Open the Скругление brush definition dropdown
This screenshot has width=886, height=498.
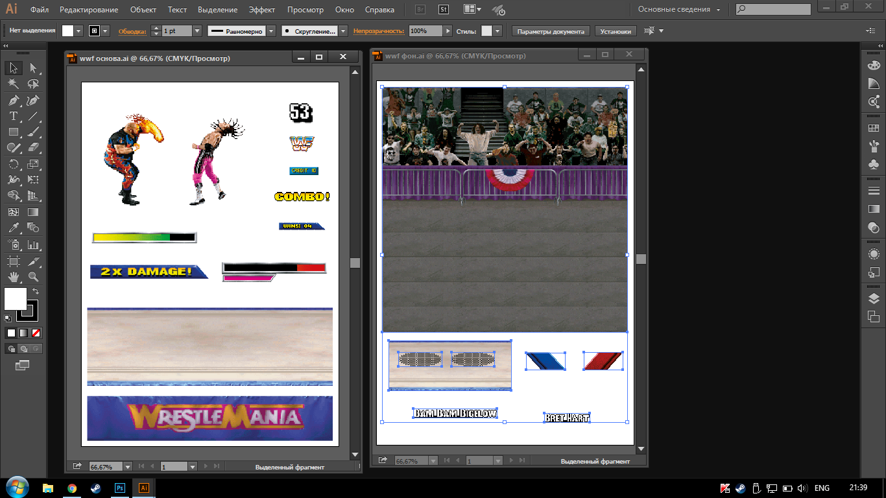coord(344,31)
